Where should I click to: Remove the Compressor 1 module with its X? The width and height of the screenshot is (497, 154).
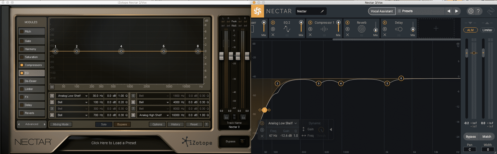[x=310, y=35]
